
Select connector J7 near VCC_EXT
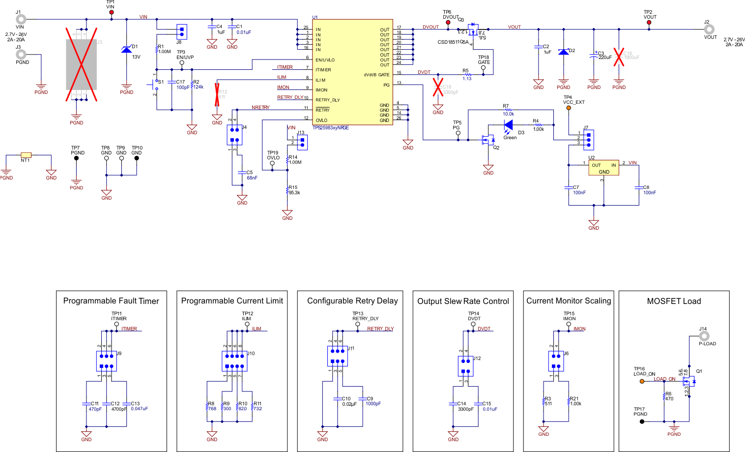click(x=588, y=139)
